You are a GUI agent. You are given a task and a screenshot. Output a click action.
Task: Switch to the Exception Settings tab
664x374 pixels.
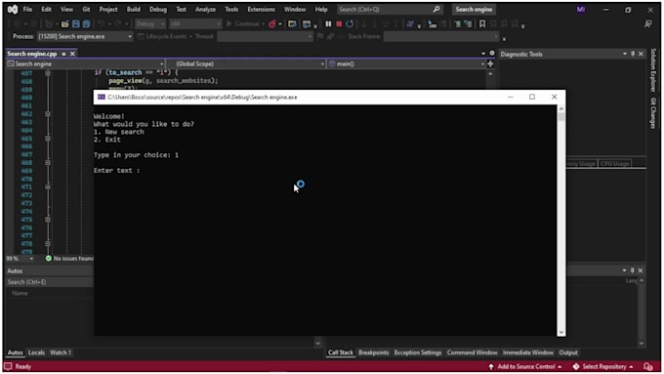[x=418, y=353]
